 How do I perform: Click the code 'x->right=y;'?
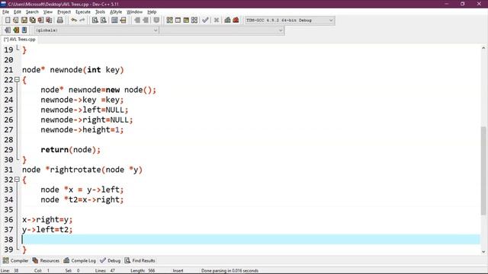point(47,220)
